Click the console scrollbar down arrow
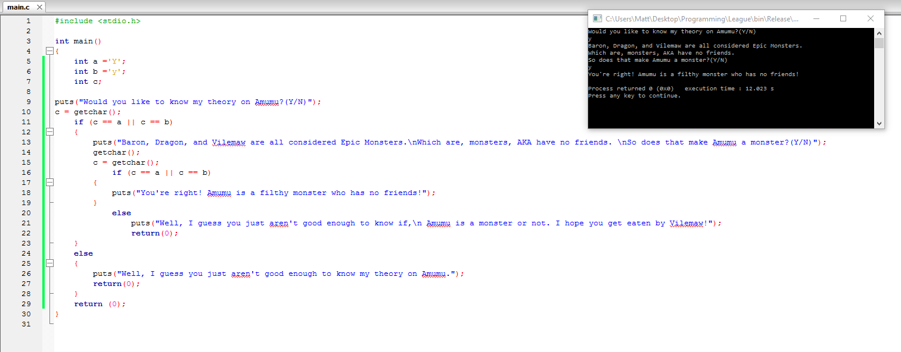Screen dimensions: 901x352 880,124
